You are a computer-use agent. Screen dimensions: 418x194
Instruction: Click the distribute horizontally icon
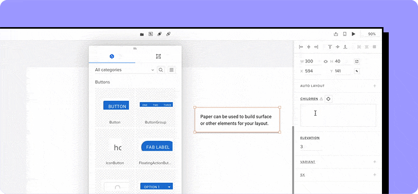click(359, 47)
